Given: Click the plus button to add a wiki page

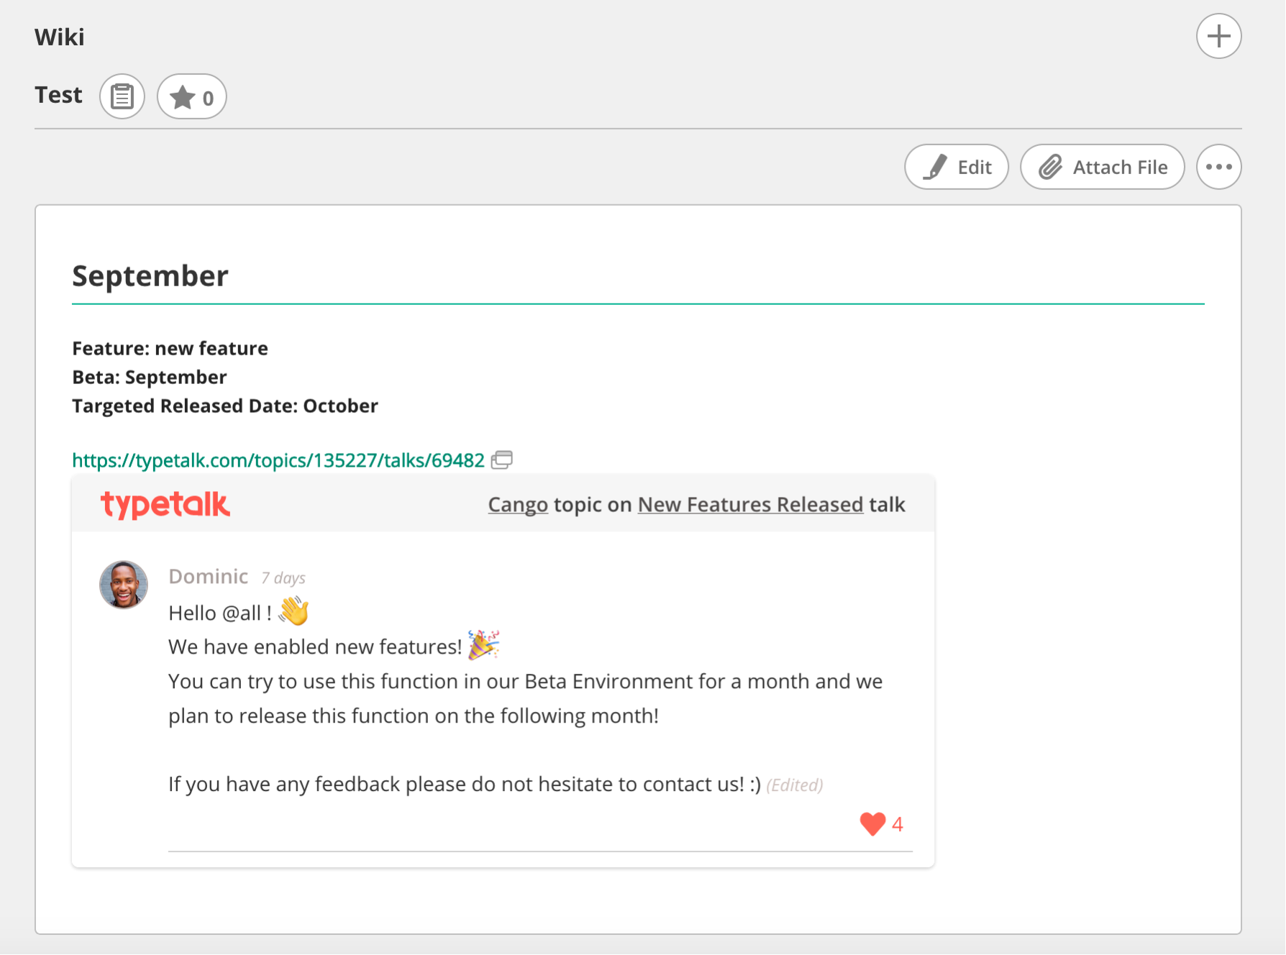Looking at the screenshot, I should point(1218,36).
